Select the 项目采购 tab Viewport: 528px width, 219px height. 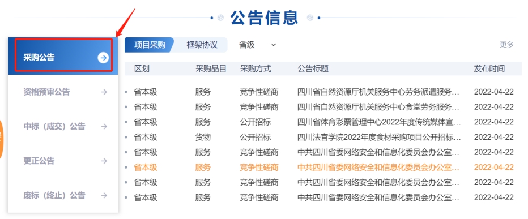click(x=150, y=45)
